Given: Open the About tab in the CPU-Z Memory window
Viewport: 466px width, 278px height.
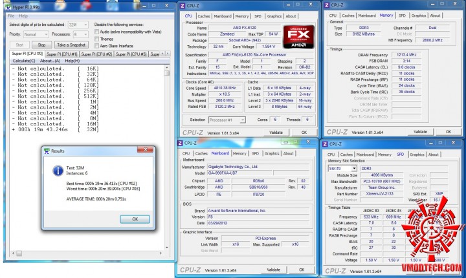Looking at the screenshot, I should pyautogui.click(x=435, y=16).
